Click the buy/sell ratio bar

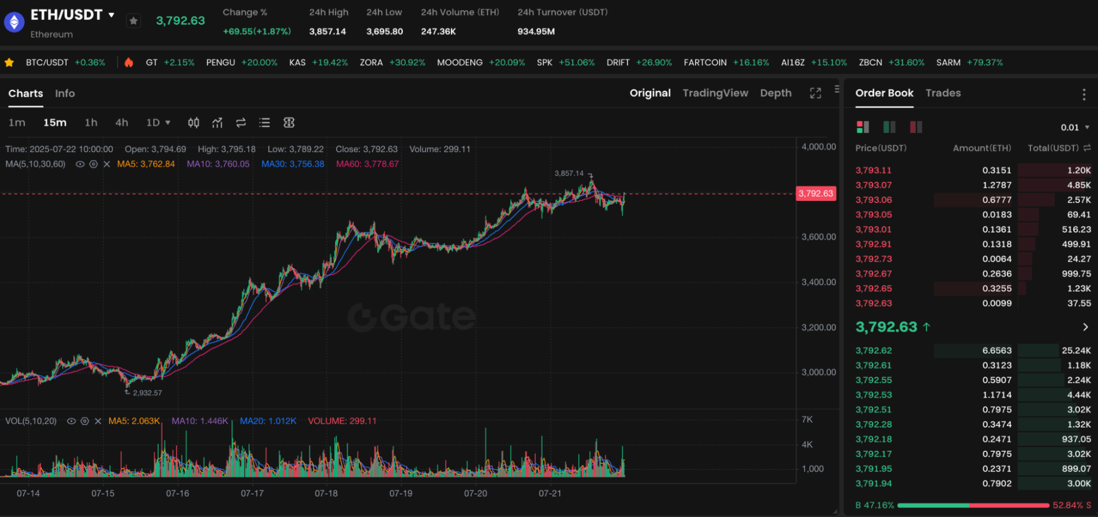pos(973,505)
